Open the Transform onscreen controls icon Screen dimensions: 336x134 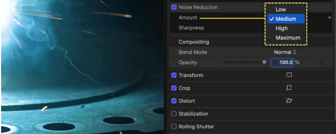289,75
